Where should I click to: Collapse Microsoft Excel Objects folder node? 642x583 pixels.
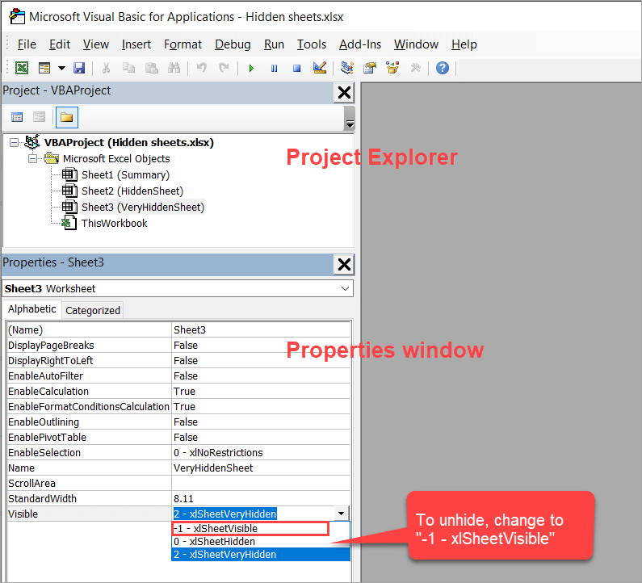coord(32,158)
